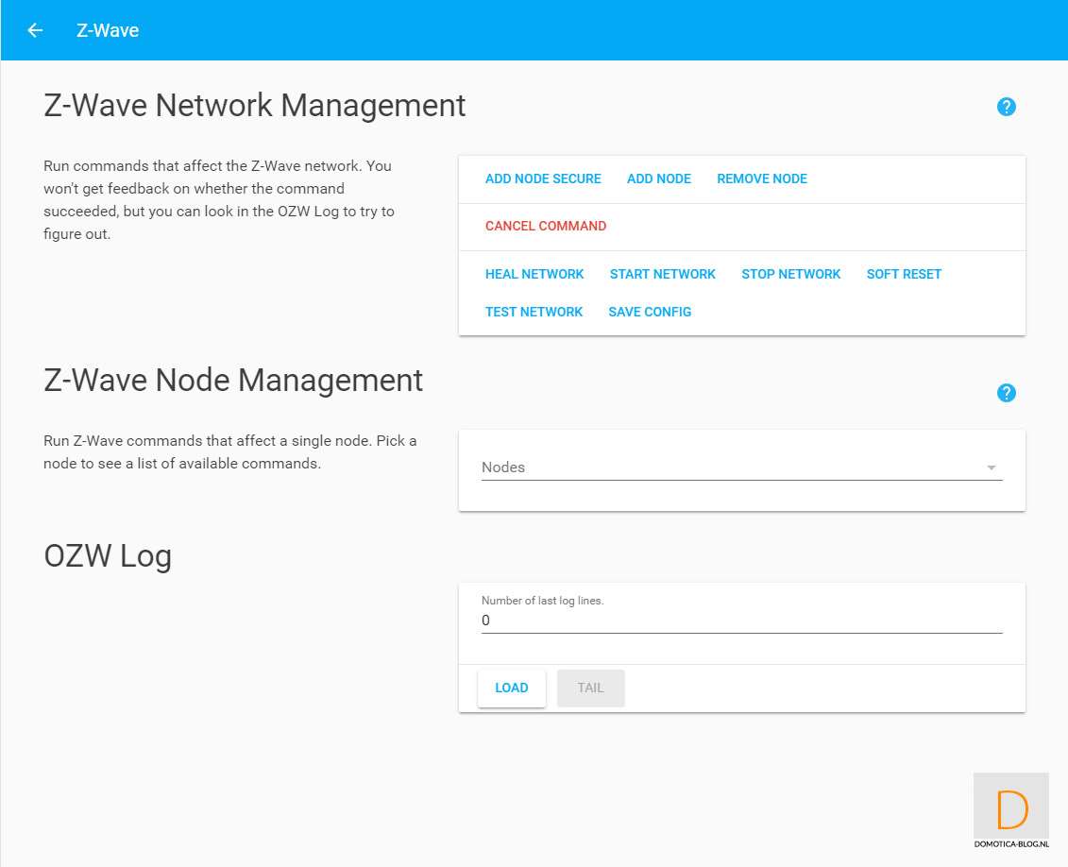Click STOP NETWORK

click(x=790, y=274)
